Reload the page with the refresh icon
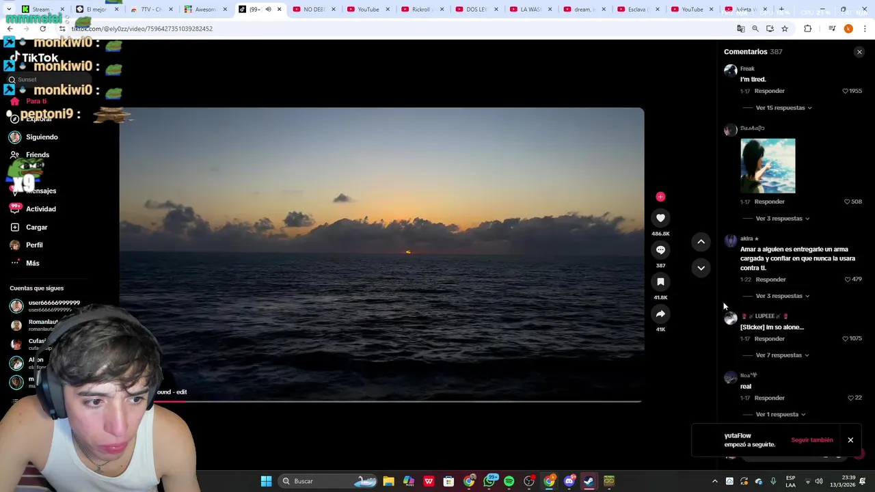 click(42, 29)
